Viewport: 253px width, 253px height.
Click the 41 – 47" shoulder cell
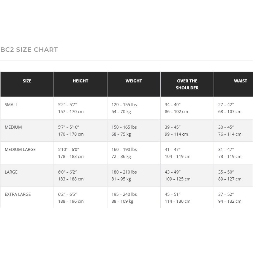pos(173,150)
